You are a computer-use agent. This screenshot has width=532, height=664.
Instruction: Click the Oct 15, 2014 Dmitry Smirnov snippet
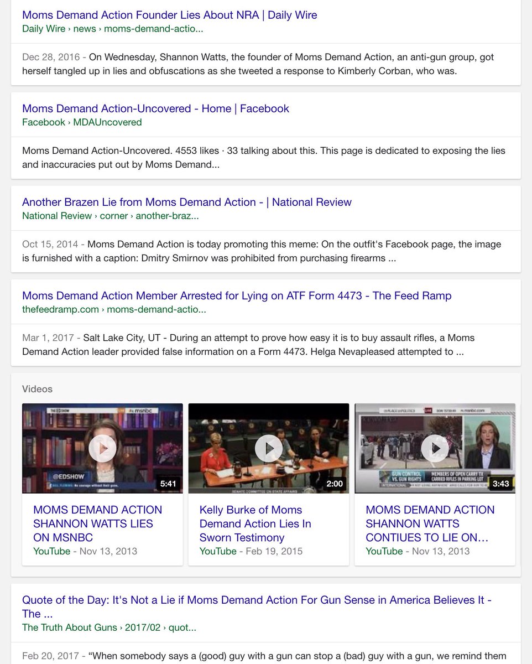coord(262,251)
